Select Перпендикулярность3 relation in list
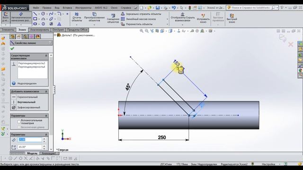Viewport: 303px width, 170px height. 32,63
